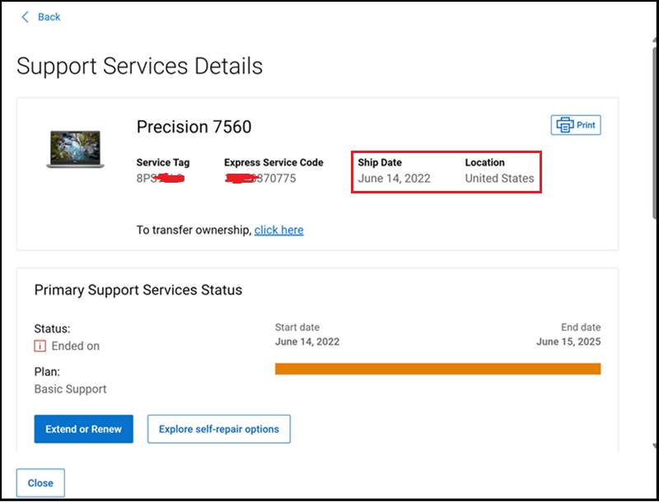This screenshot has width=659, height=502.
Task: Select the Location value United States
Action: pyautogui.click(x=499, y=179)
